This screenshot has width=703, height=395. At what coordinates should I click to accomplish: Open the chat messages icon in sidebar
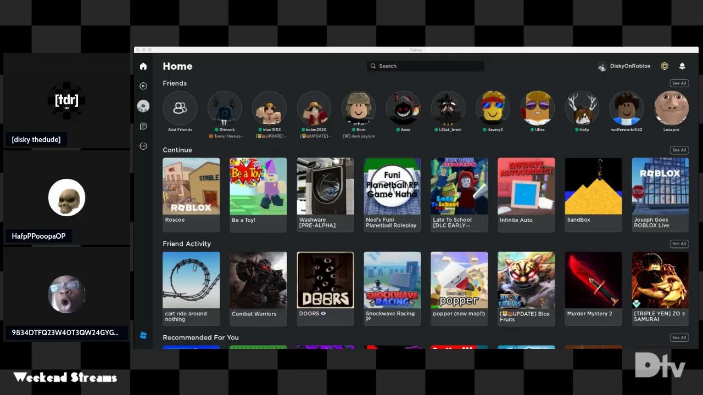coord(143,126)
